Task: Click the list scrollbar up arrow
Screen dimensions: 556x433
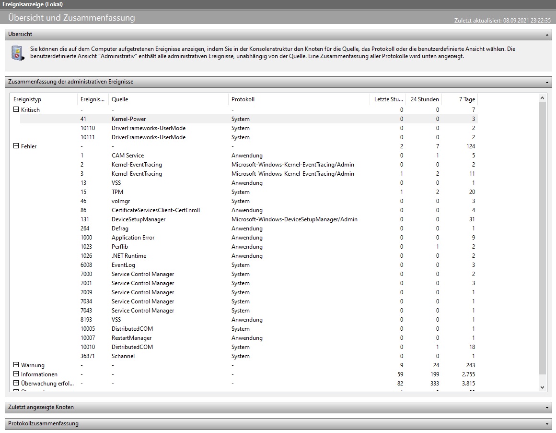Action: (542, 97)
